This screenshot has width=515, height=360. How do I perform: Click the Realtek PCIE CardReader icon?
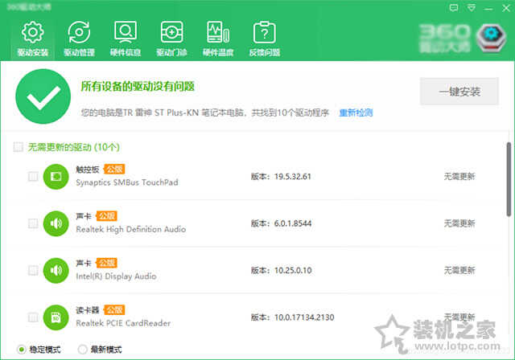pos(56,317)
